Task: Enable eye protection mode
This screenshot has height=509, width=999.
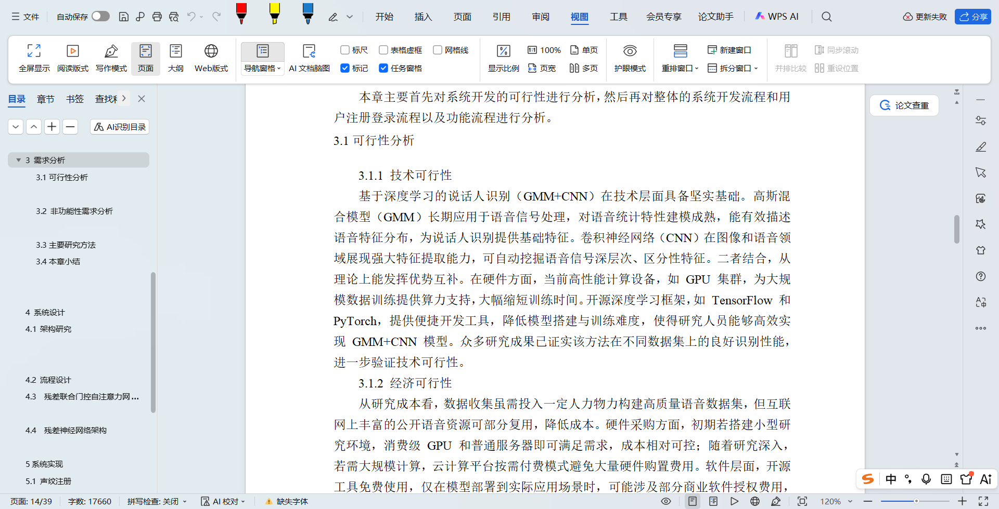Action: (630, 58)
